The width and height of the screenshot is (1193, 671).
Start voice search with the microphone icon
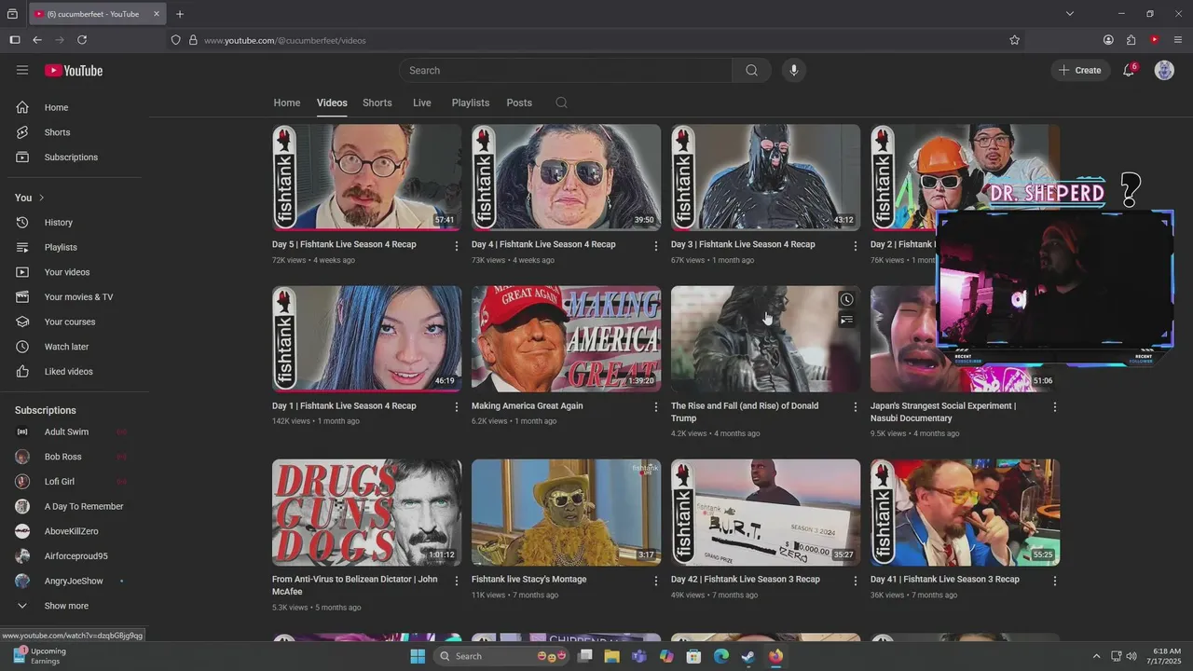[x=793, y=70]
